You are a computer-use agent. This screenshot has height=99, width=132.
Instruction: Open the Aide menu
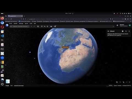(35, 24)
